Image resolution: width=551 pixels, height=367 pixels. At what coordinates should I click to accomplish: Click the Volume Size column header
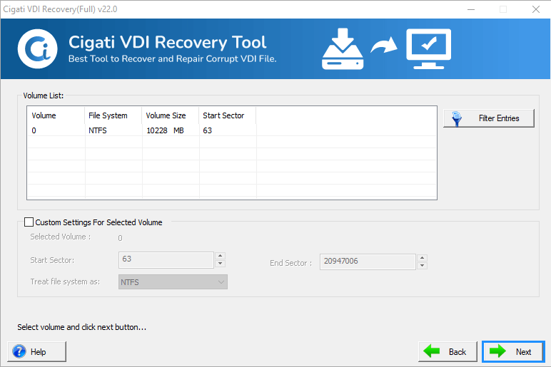(x=171, y=115)
